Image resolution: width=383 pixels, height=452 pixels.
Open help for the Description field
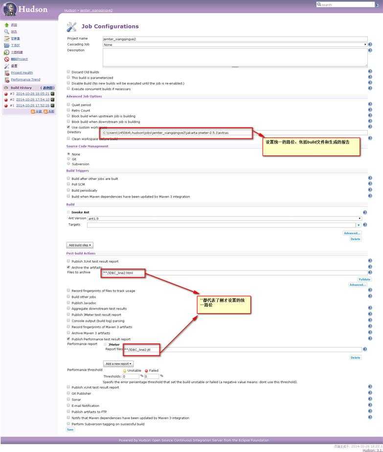[x=370, y=50]
